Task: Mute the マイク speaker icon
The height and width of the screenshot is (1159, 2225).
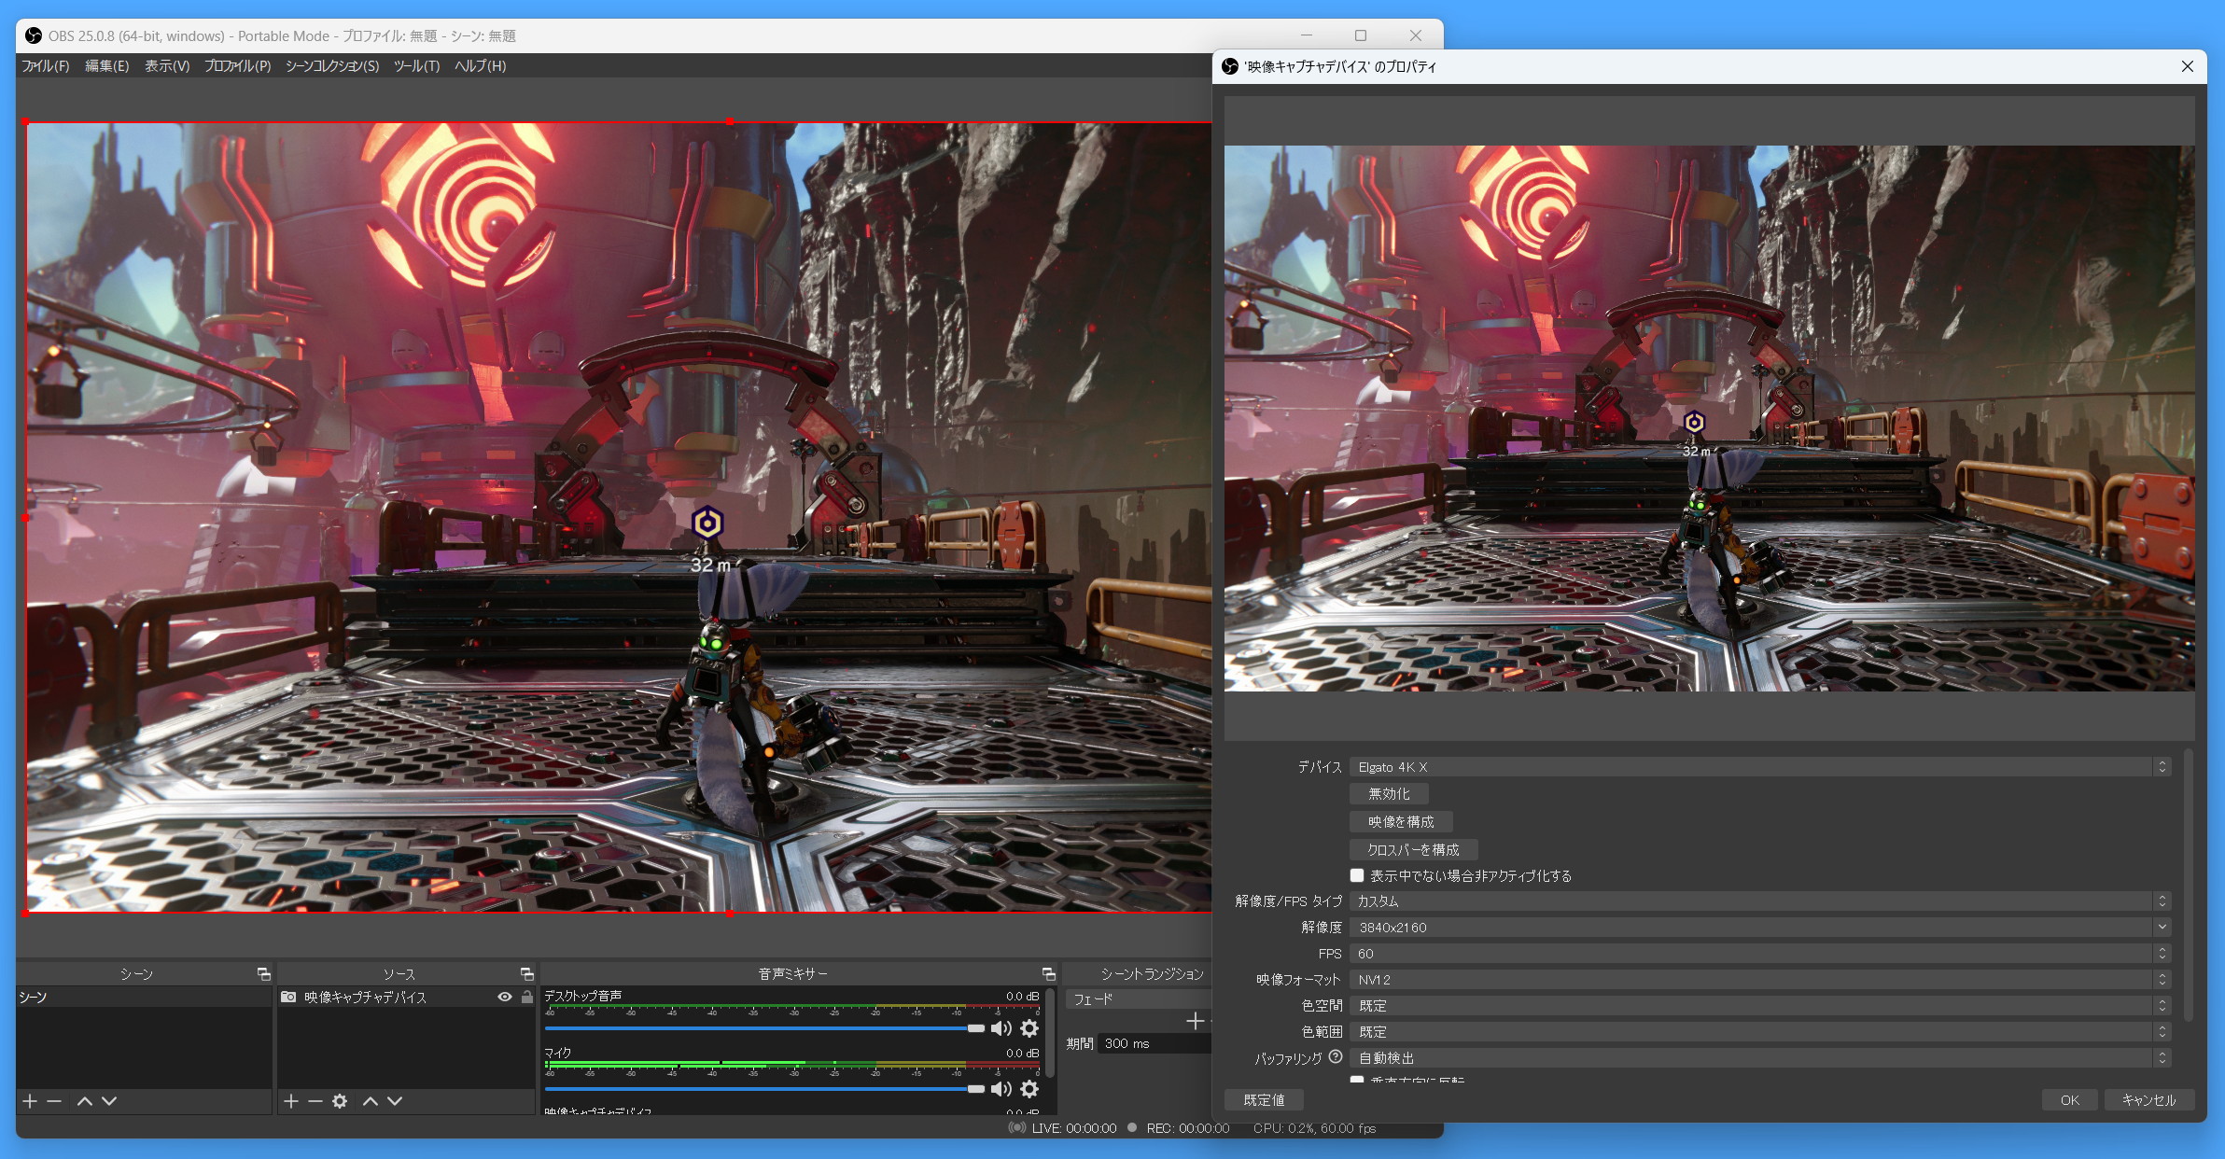Action: point(1001,1089)
